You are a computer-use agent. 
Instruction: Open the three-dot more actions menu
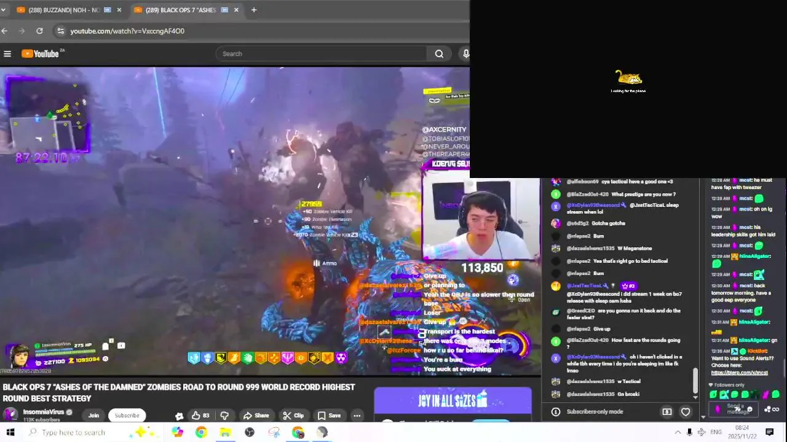click(357, 416)
